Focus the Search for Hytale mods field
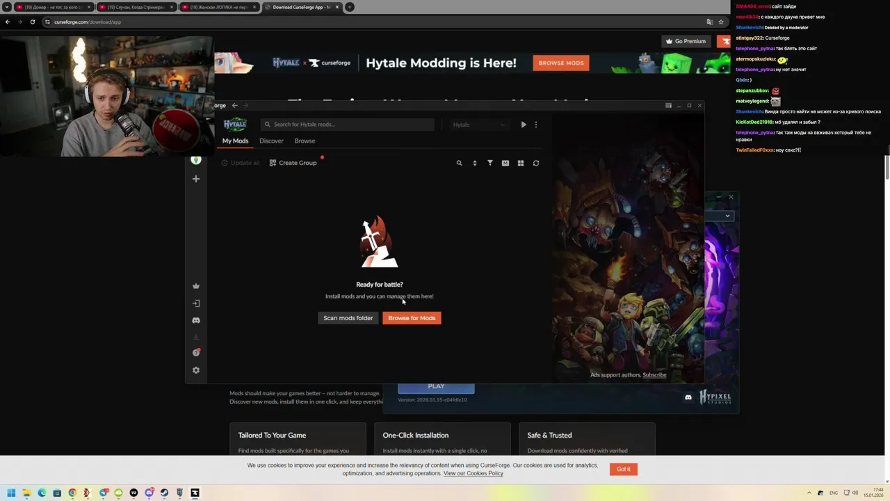This screenshot has width=890, height=501. [x=348, y=125]
